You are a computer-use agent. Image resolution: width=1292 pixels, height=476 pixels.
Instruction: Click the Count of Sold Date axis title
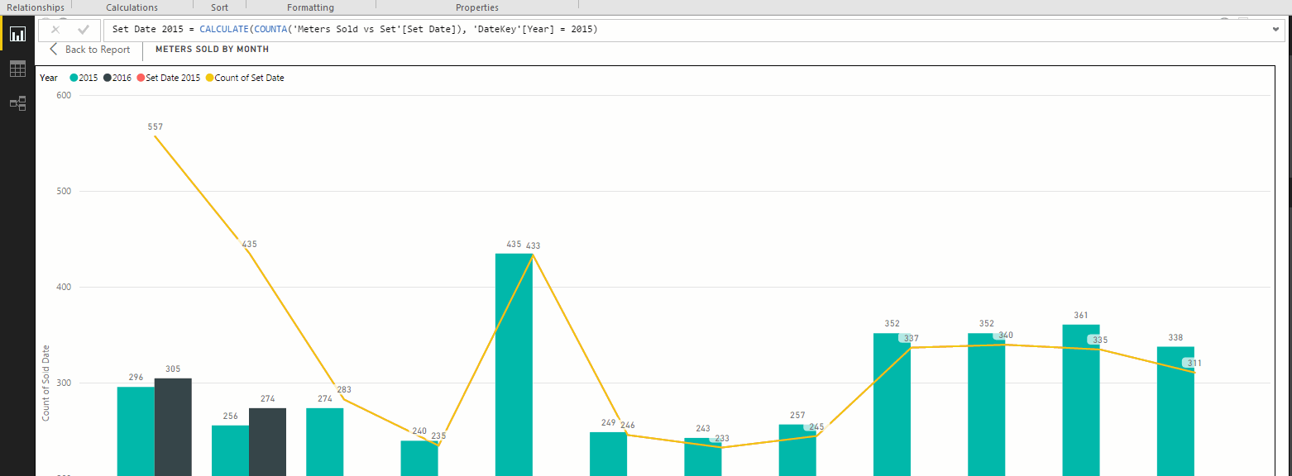[46, 383]
